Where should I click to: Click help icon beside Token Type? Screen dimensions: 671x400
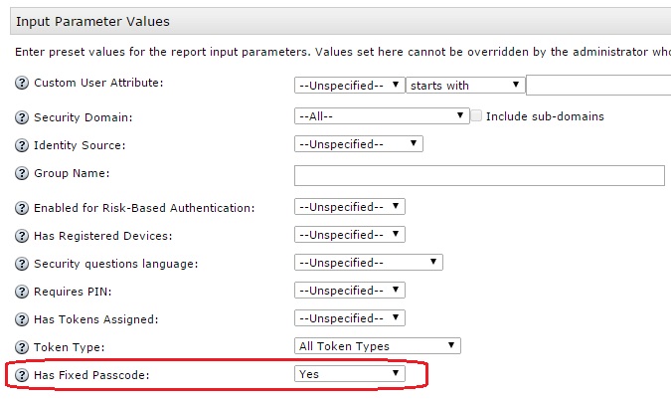(x=23, y=347)
